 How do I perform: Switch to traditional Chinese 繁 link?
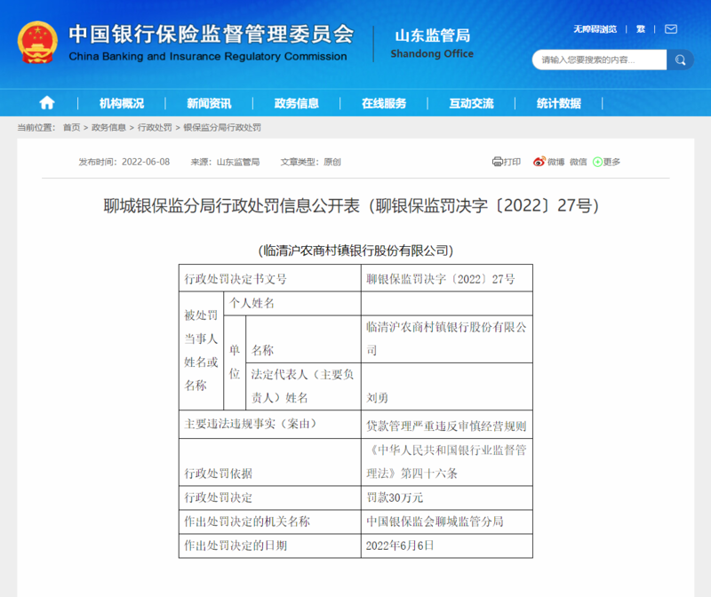pyautogui.click(x=640, y=29)
